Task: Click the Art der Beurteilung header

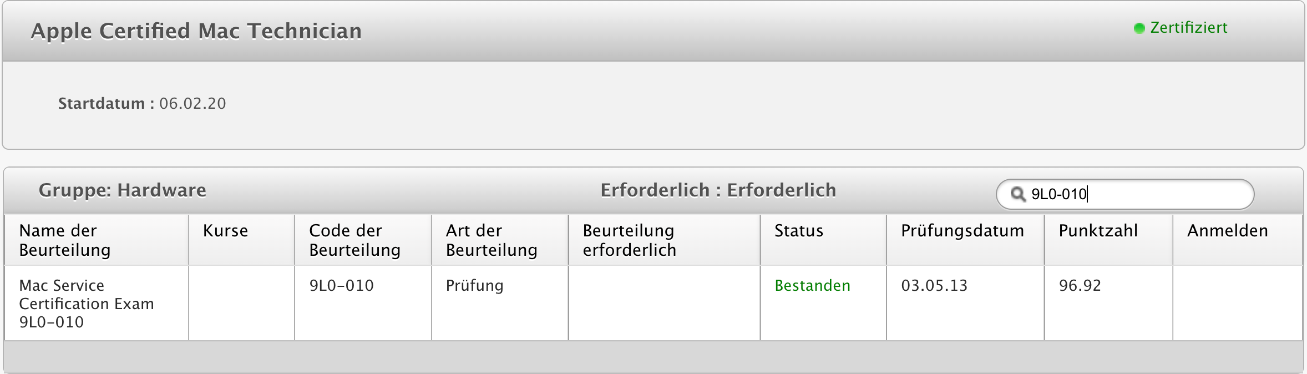Action: [x=492, y=240]
